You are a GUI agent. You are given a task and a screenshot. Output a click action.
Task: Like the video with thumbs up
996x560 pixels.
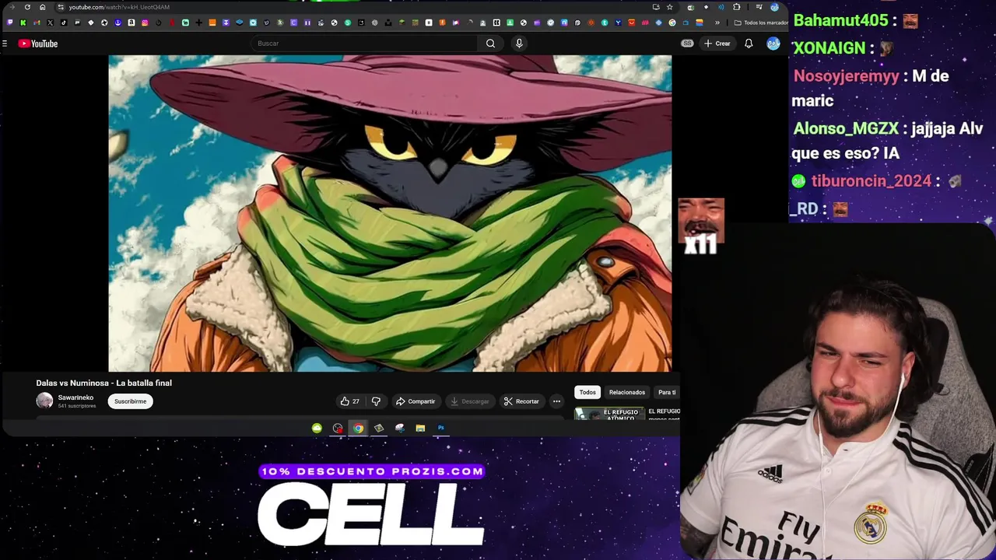pos(349,401)
